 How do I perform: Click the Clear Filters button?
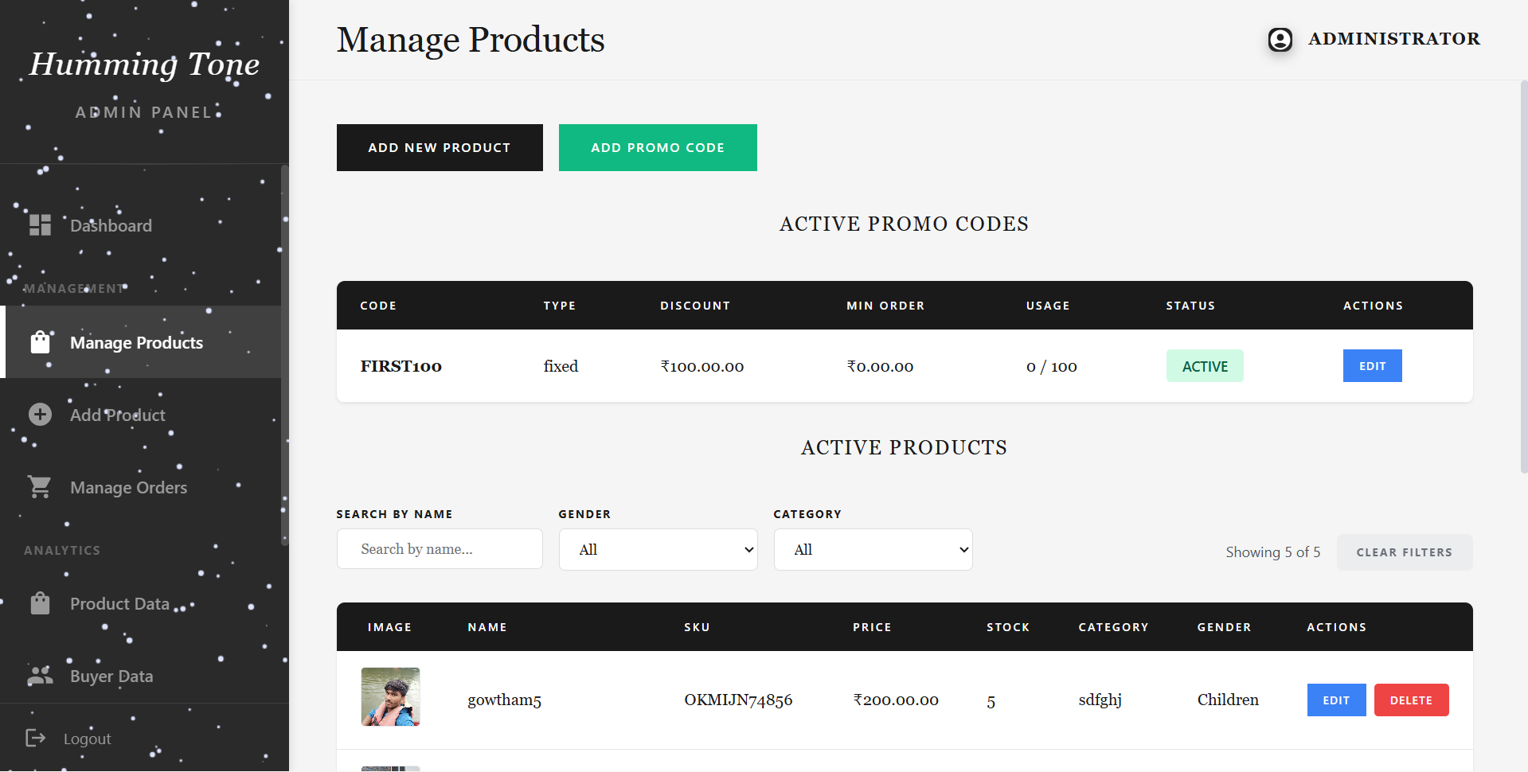coord(1404,552)
